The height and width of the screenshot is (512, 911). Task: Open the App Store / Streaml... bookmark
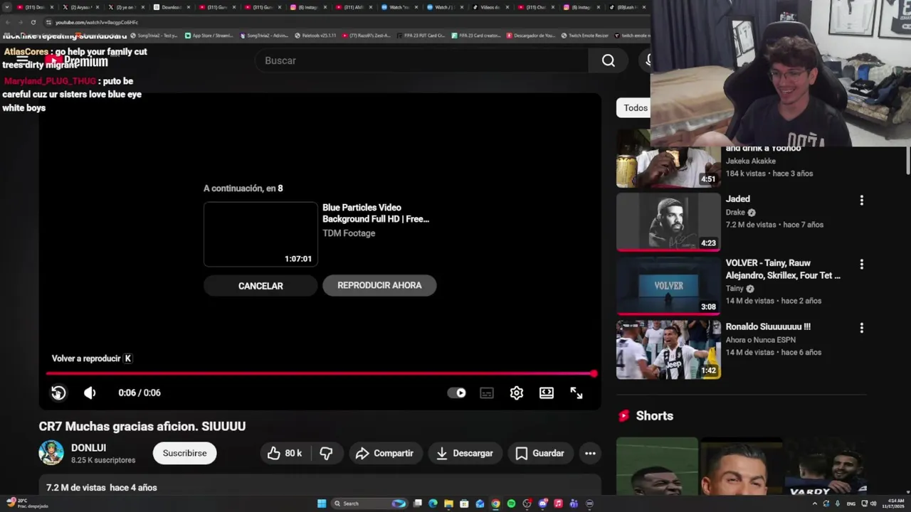(x=209, y=36)
